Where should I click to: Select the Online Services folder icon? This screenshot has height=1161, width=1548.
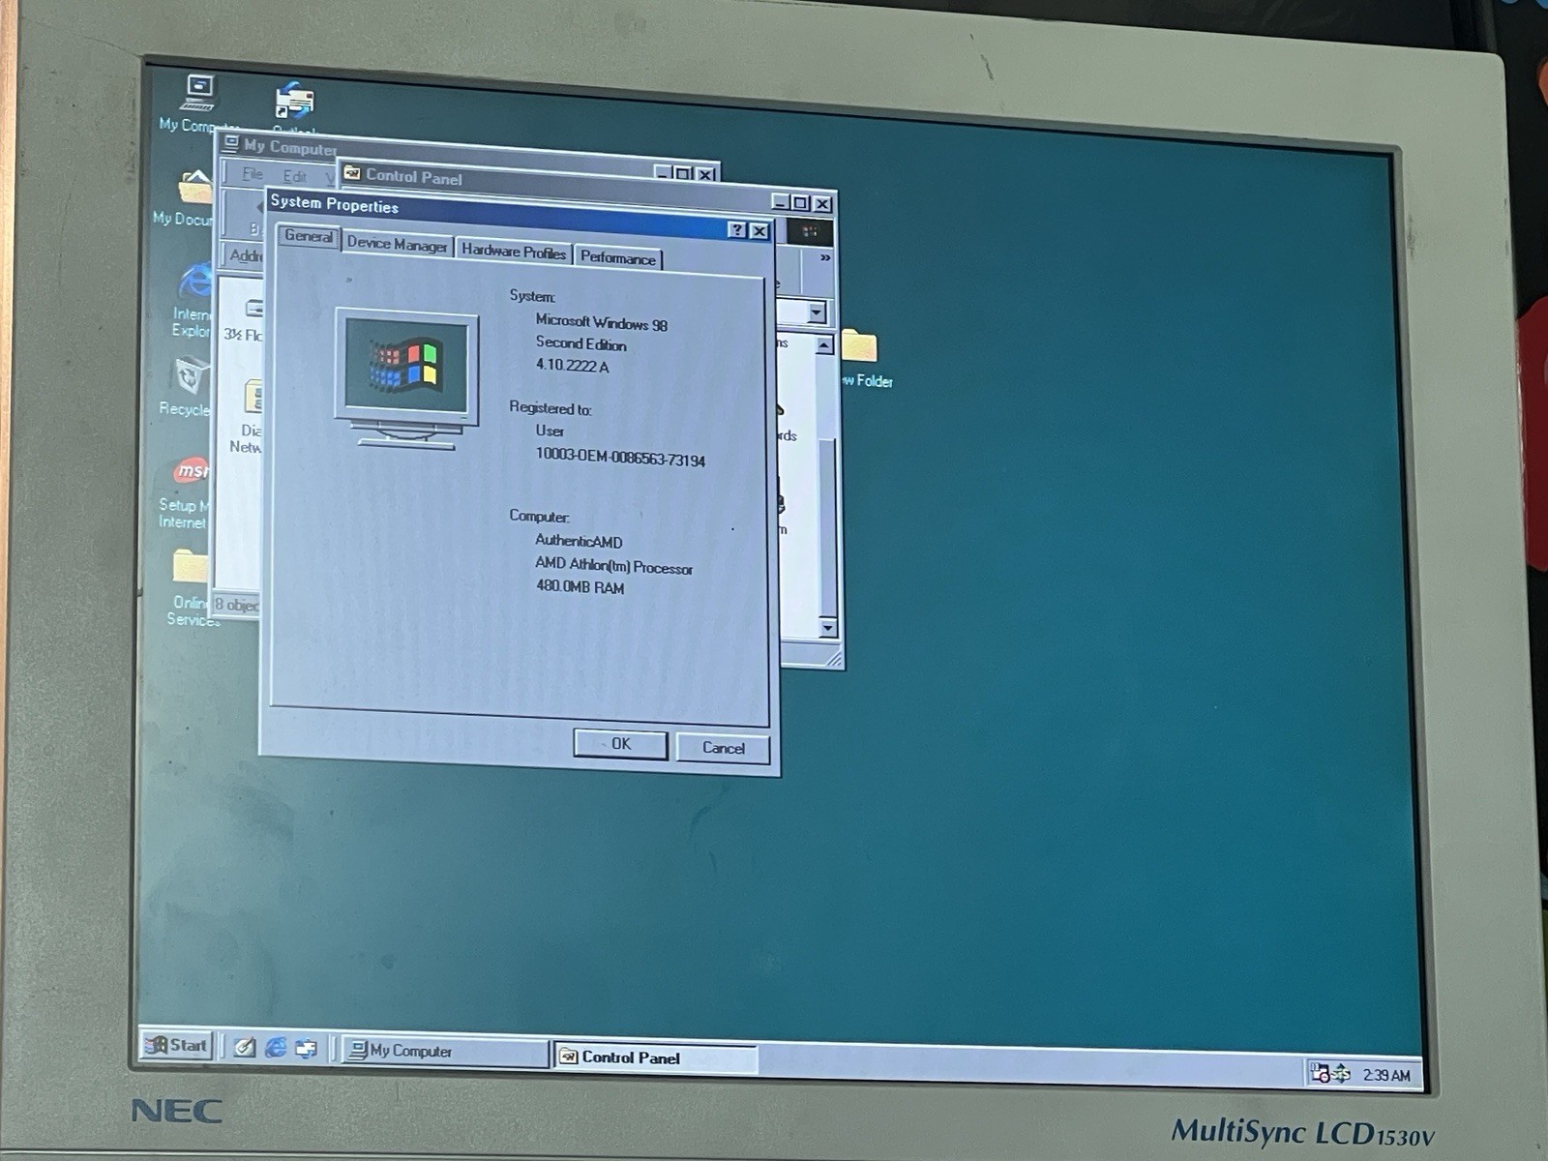click(x=190, y=566)
